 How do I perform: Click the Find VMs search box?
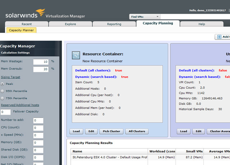(x=195, y=17)
